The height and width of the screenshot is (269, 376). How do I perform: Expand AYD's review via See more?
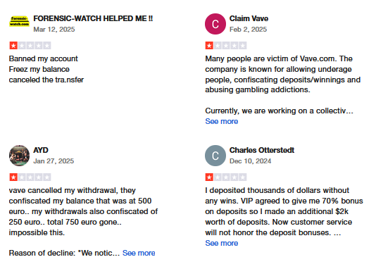point(139,253)
